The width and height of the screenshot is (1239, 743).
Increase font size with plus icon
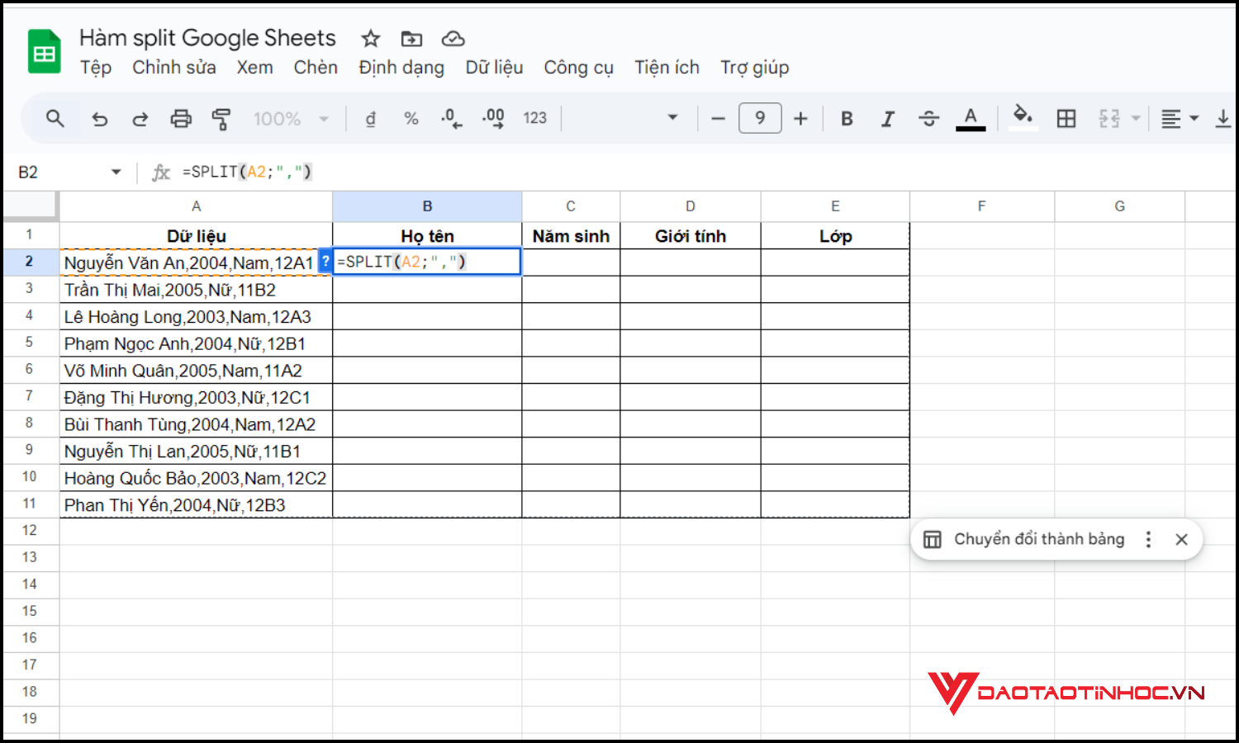coord(800,119)
